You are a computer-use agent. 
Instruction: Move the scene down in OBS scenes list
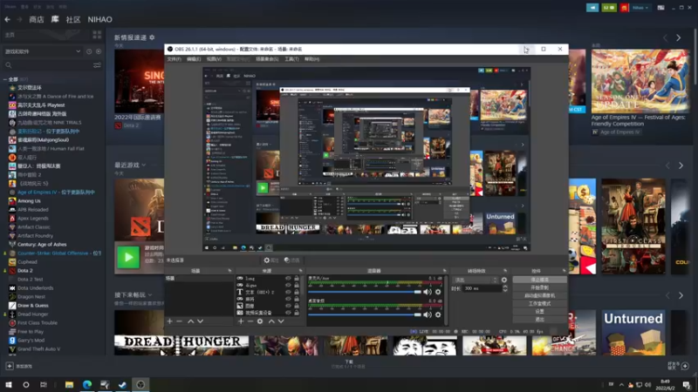[x=201, y=321]
